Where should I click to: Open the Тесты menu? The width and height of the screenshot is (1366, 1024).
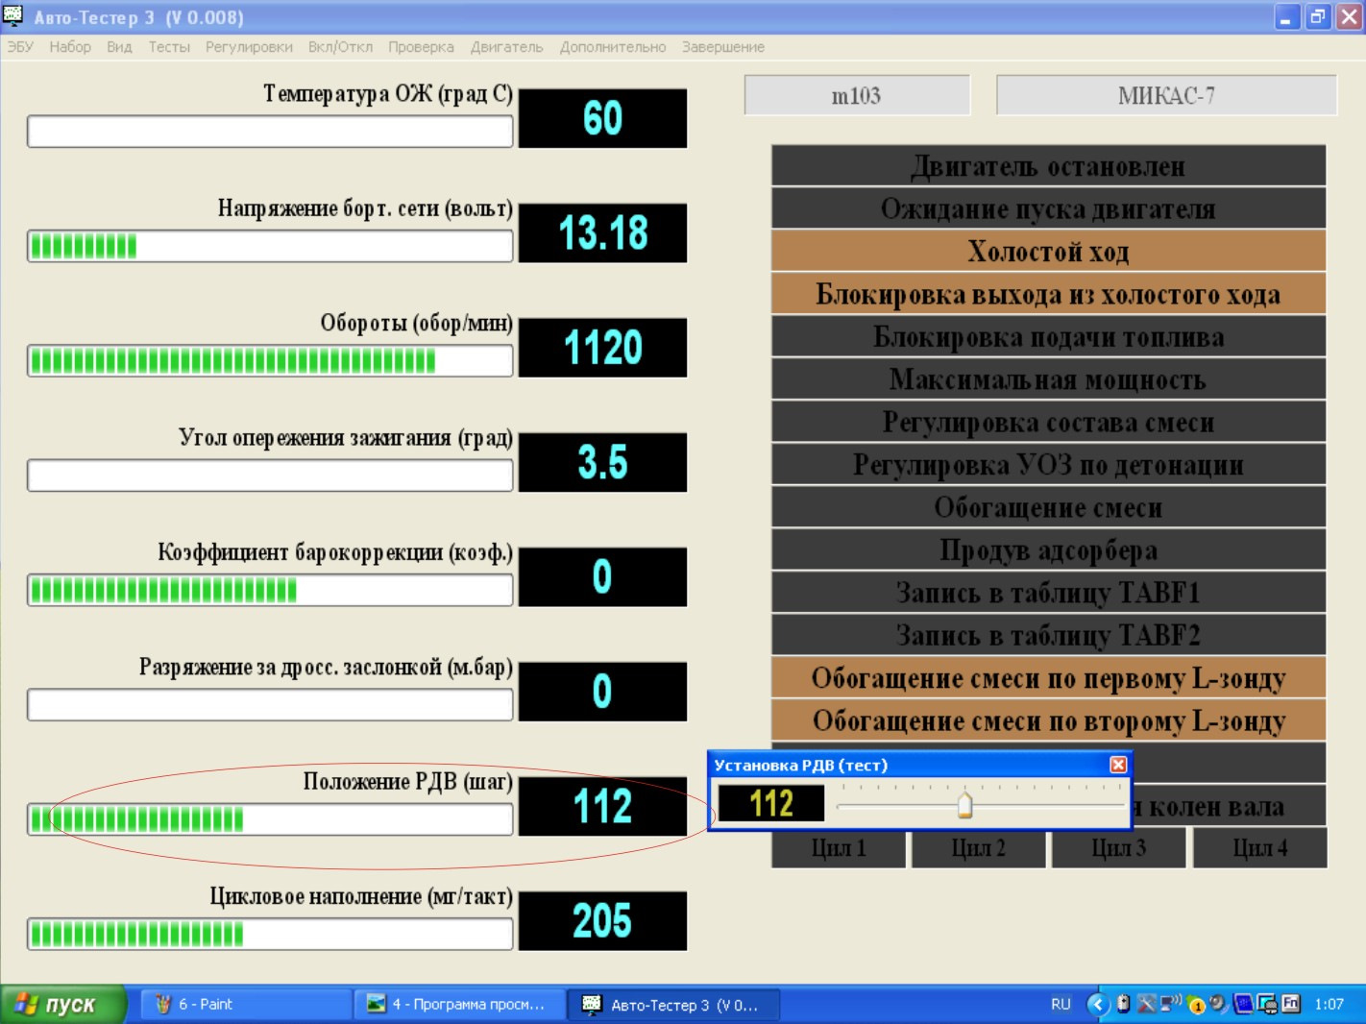click(x=169, y=47)
